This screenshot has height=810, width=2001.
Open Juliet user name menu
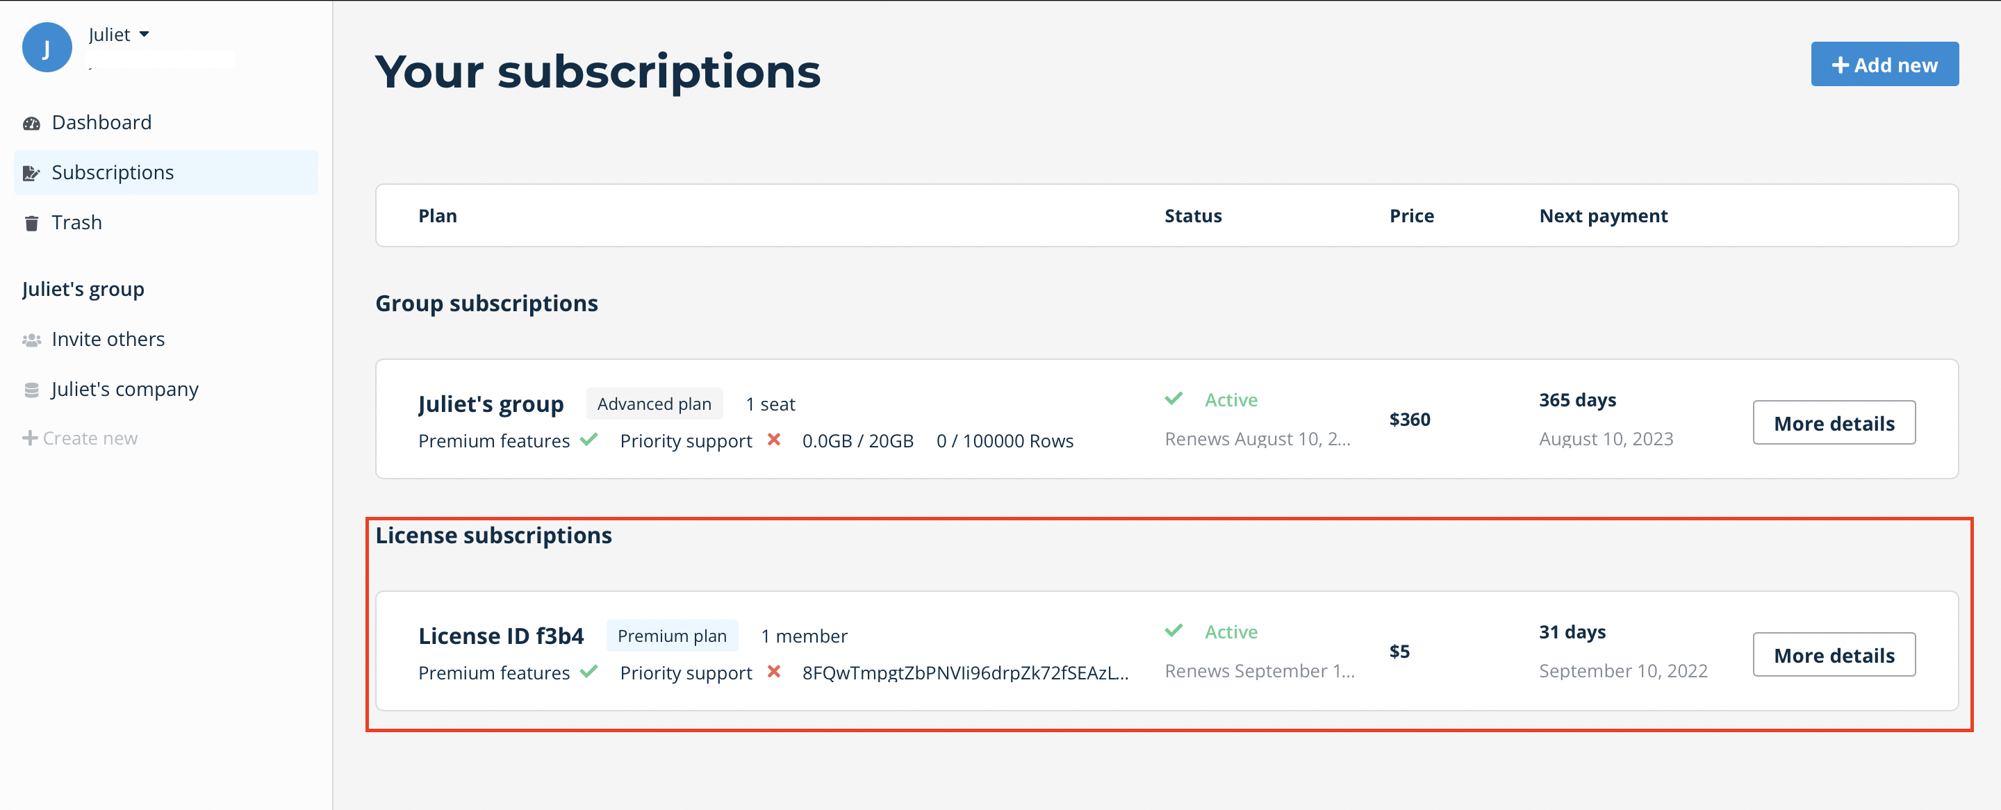[110, 35]
